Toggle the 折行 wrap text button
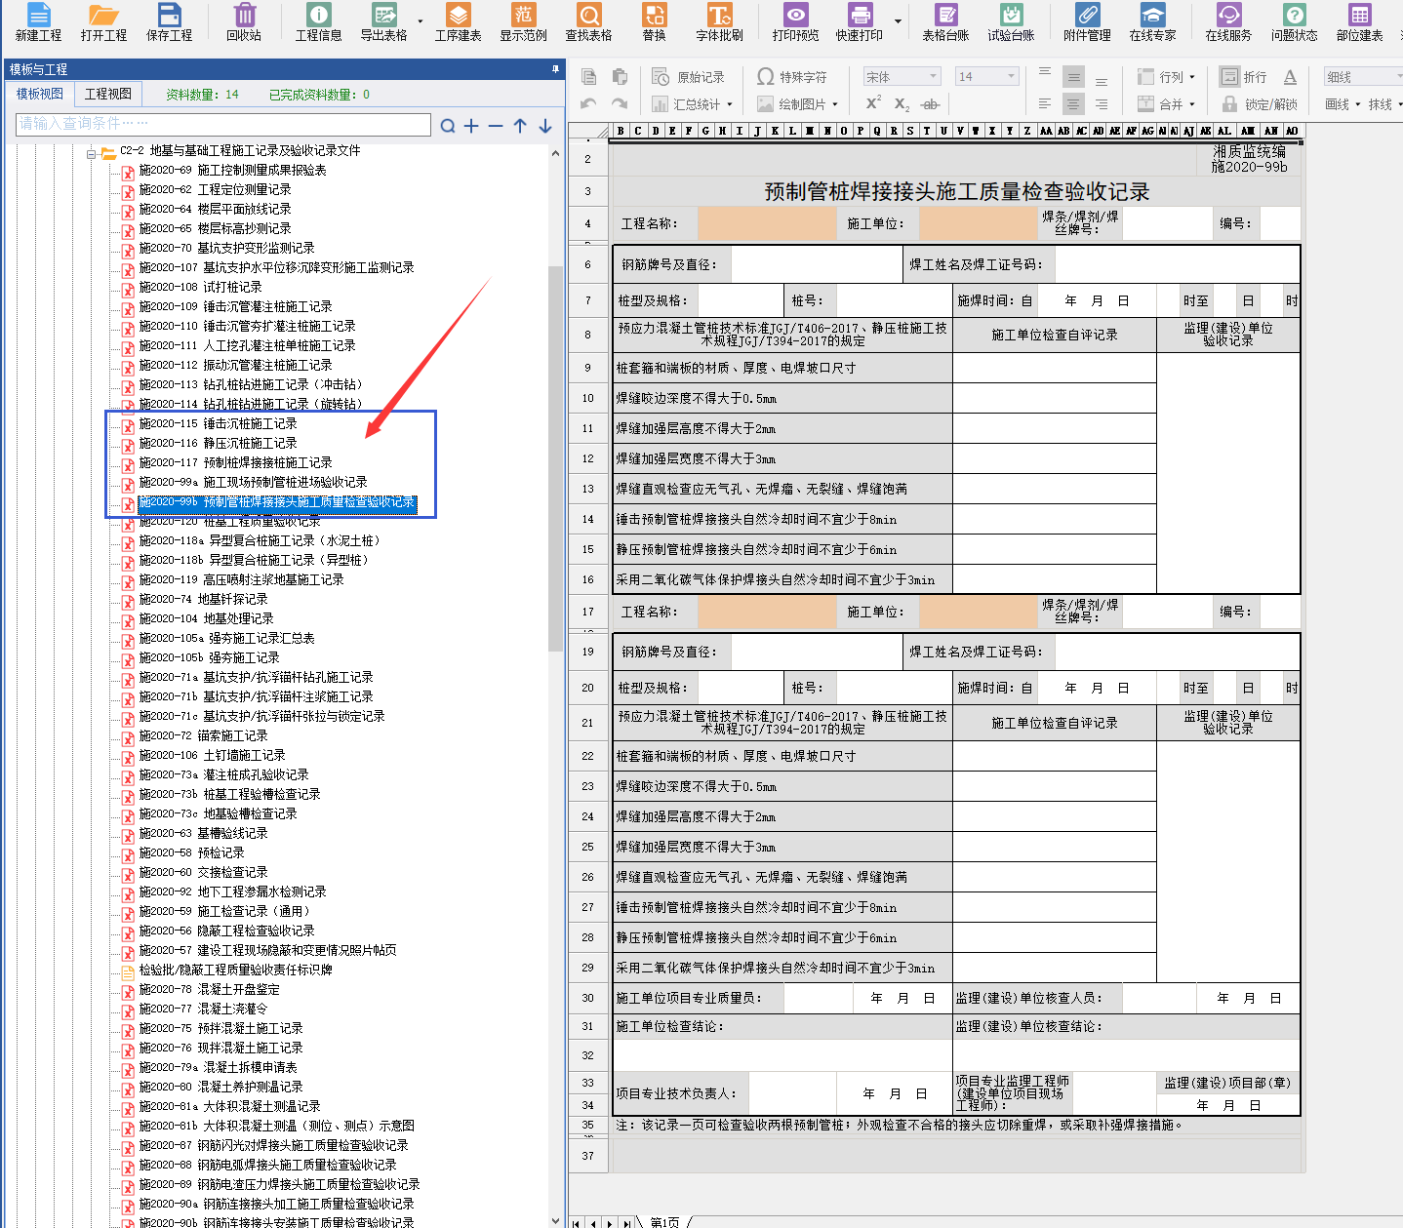1403x1228 pixels. (1244, 76)
